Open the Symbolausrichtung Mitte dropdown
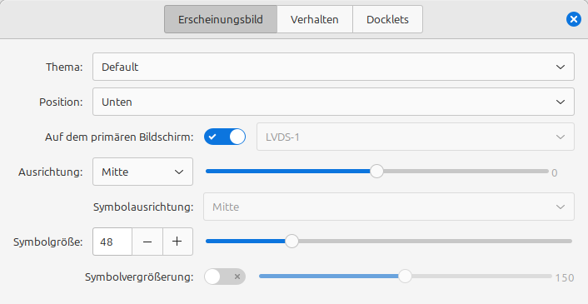Image resolution: width=588 pixels, height=304 pixels. pyautogui.click(x=389, y=207)
